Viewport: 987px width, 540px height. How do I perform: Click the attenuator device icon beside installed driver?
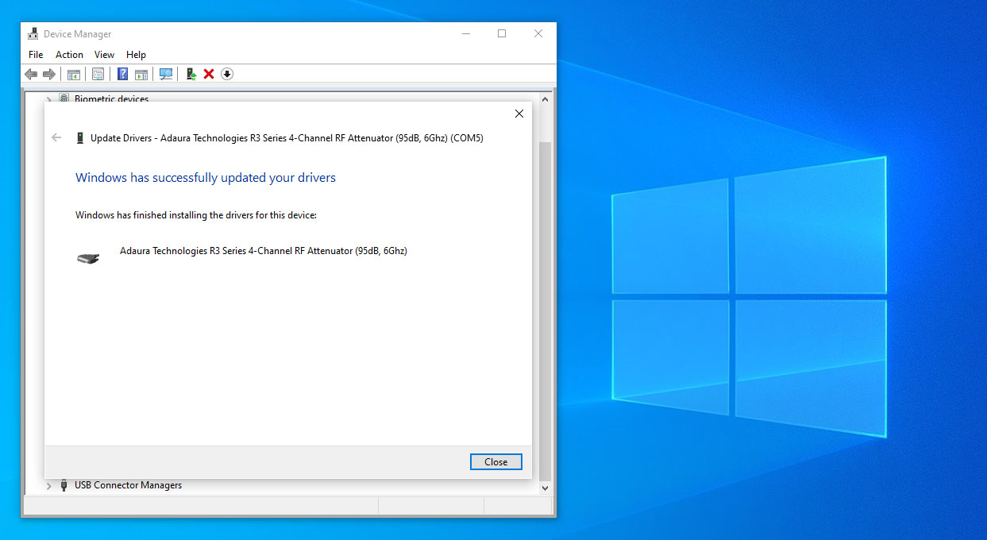[x=88, y=258]
